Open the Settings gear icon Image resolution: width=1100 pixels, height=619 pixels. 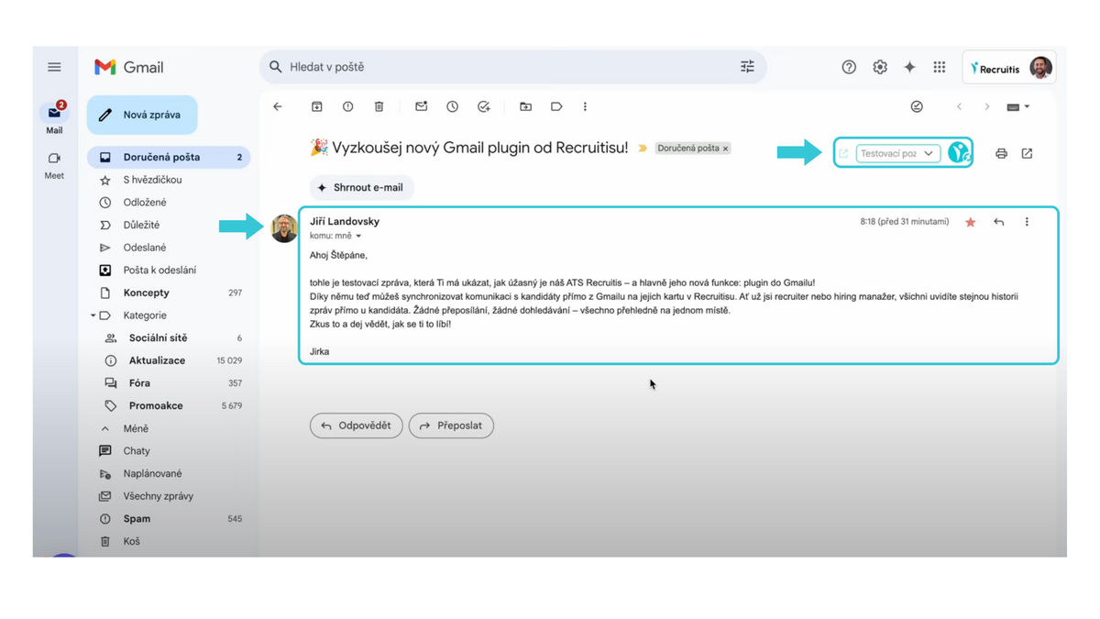(x=880, y=67)
